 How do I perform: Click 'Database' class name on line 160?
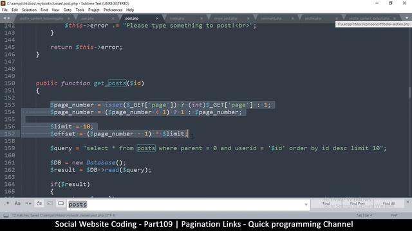click(101, 162)
